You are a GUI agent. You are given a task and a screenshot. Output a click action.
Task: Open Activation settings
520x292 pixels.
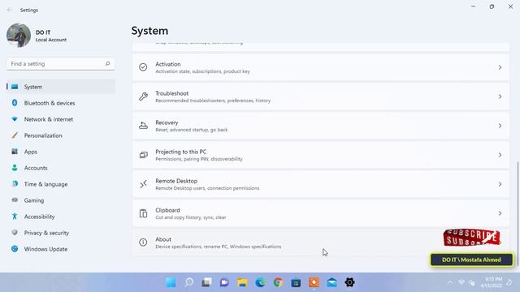pyautogui.click(x=321, y=67)
